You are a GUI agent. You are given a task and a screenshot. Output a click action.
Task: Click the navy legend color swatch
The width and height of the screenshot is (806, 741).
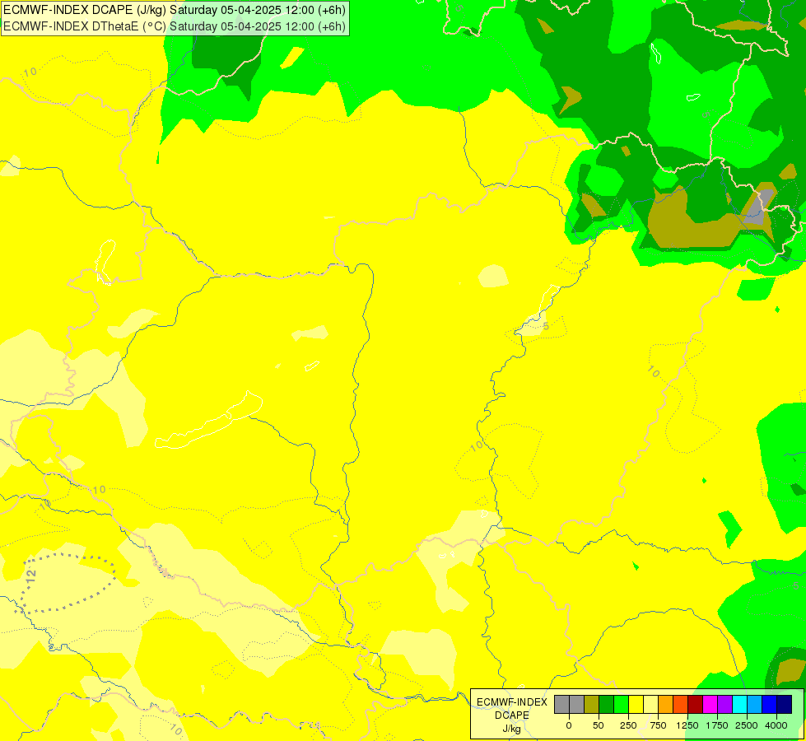click(785, 705)
